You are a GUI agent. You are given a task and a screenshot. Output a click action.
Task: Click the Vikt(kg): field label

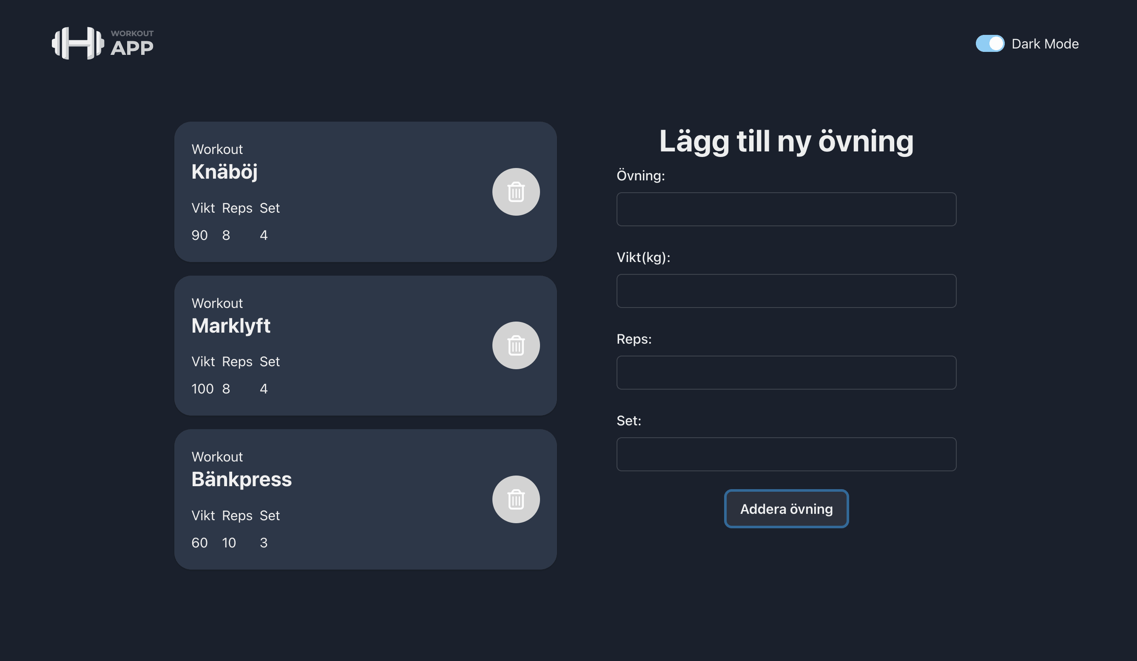coord(643,257)
